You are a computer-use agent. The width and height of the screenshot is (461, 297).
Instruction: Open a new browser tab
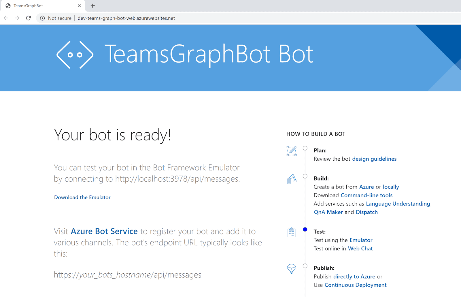pos(92,6)
